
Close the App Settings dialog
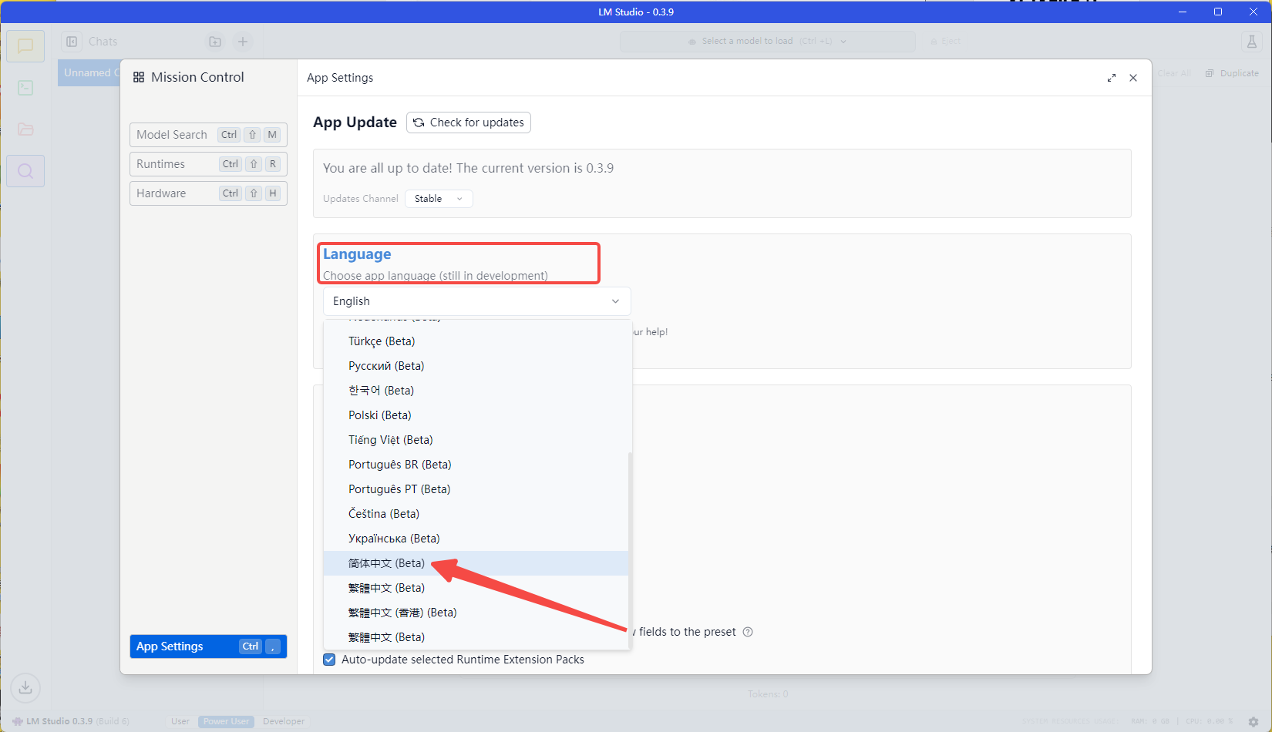(1133, 78)
